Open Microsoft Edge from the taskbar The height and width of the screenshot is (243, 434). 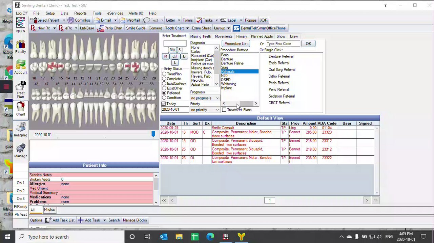[x=210, y=237]
